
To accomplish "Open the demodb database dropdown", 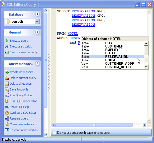I will coord(37,22).
